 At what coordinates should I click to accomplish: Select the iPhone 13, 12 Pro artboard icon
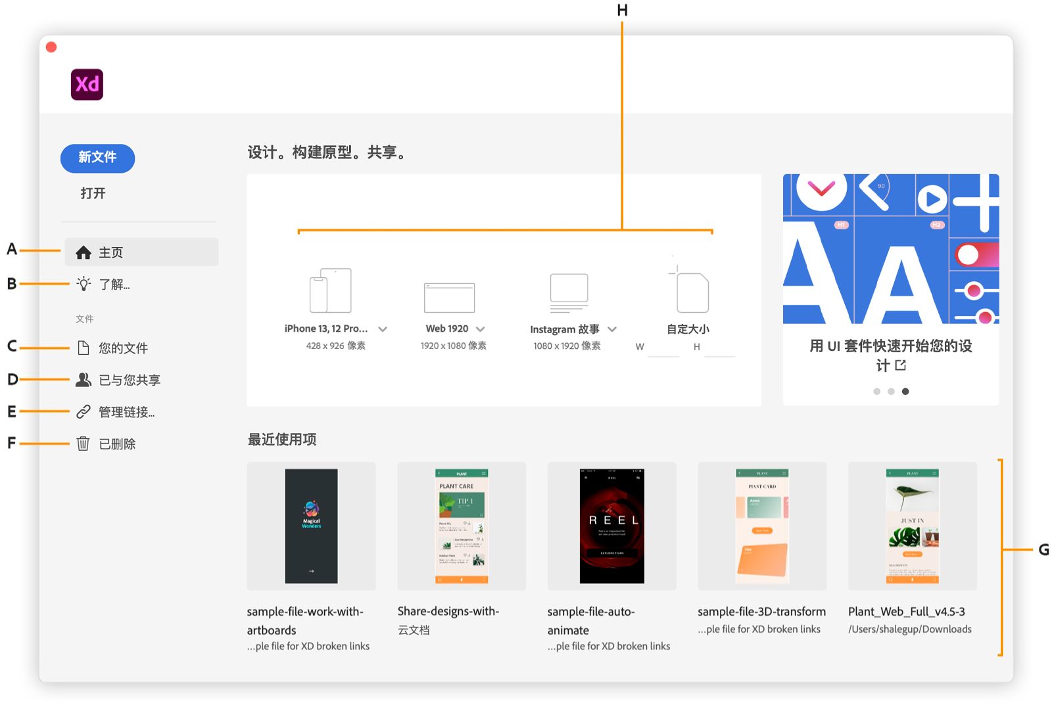coord(331,290)
